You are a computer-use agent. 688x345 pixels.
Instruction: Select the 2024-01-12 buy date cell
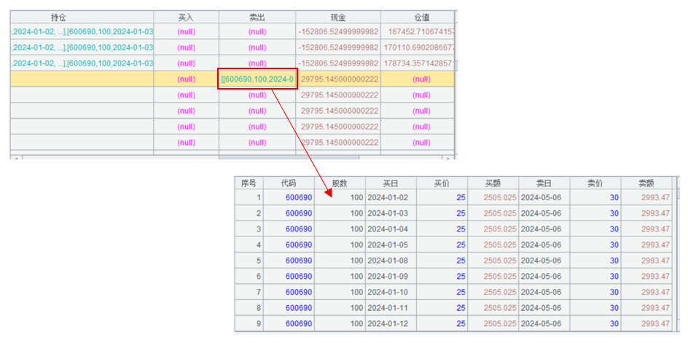pos(388,324)
